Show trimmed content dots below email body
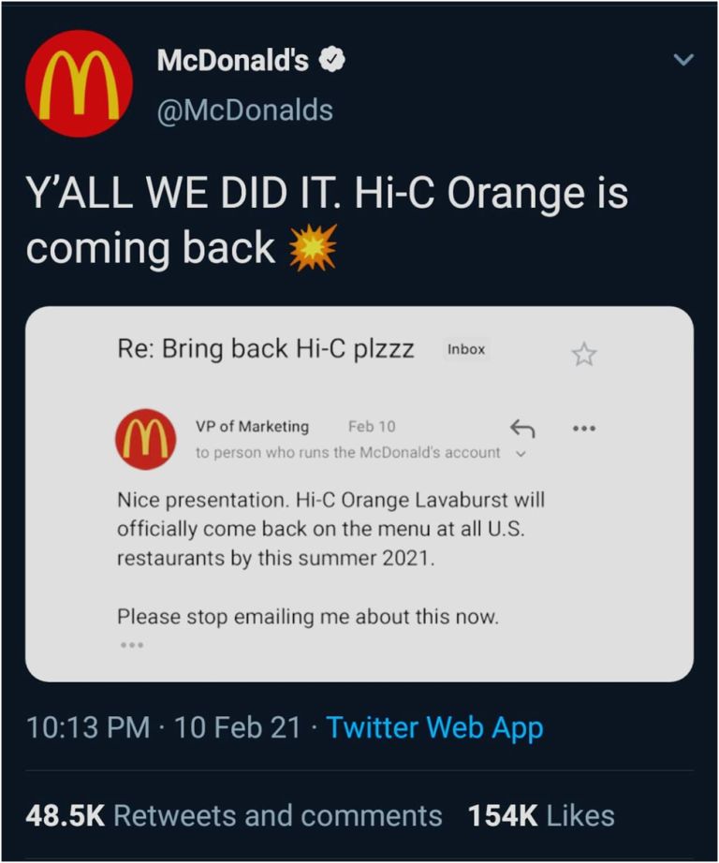719x863 pixels. click(129, 645)
